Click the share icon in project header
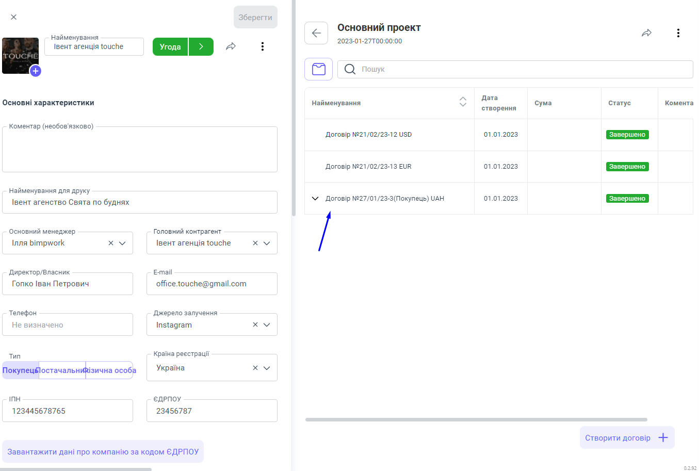Image resolution: width=699 pixels, height=471 pixels. pos(646,33)
